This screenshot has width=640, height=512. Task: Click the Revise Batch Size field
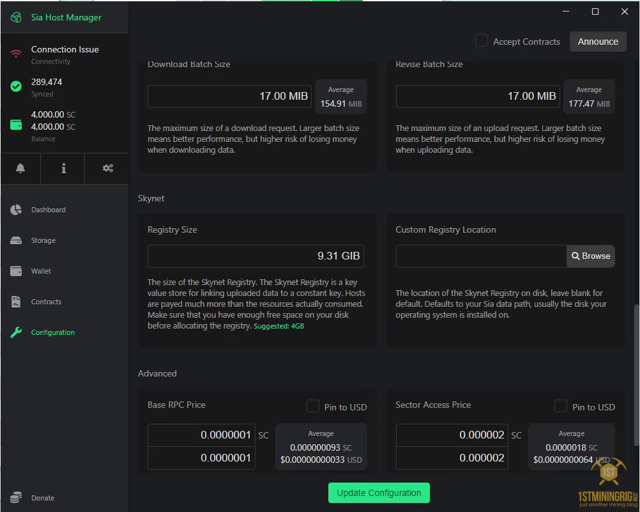pos(478,97)
